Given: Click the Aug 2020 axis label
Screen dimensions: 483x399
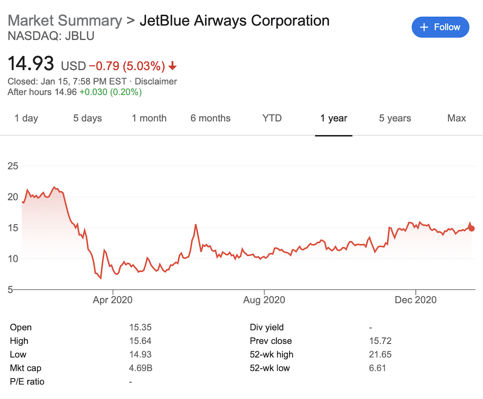Looking at the screenshot, I should tap(265, 300).
